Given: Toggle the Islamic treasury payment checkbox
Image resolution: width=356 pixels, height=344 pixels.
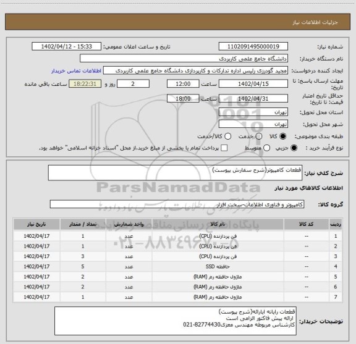Looking at the screenshot, I should pyautogui.click(x=224, y=148).
